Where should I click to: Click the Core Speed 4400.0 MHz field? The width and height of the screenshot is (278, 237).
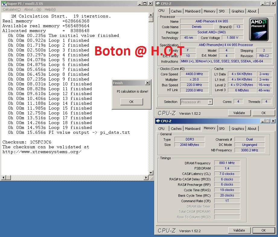coord(194,74)
